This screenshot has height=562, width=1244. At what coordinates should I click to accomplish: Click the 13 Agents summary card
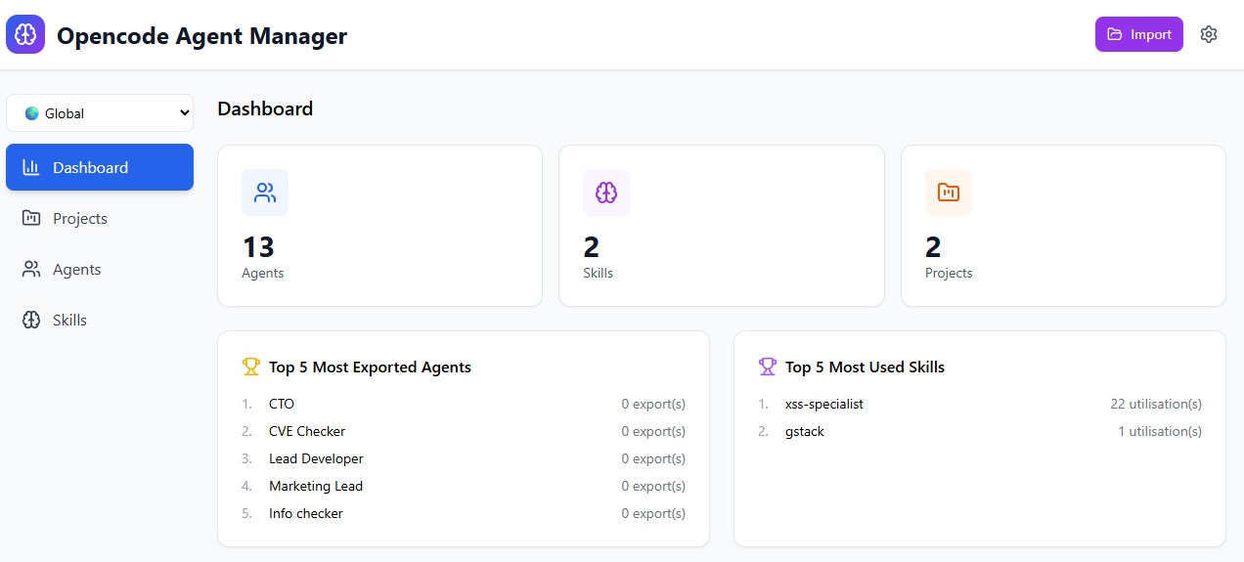[x=379, y=226]
